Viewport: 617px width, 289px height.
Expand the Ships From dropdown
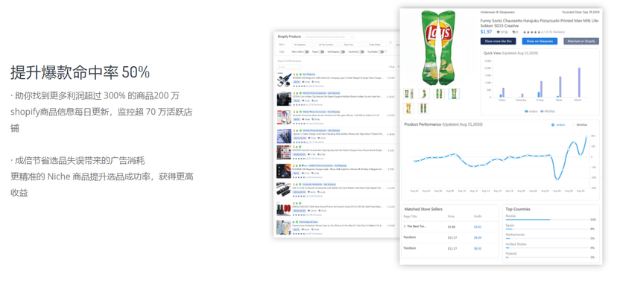click(353, 45)
